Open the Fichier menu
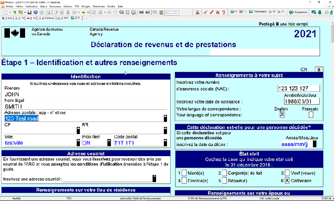This screenshot has height=201, width=334. click(9, 6)
